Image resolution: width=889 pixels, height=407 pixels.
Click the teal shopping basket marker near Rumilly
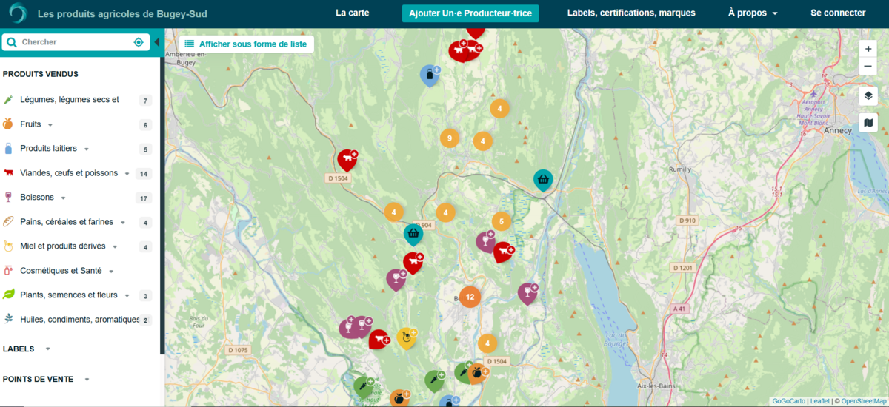point(543,179)
